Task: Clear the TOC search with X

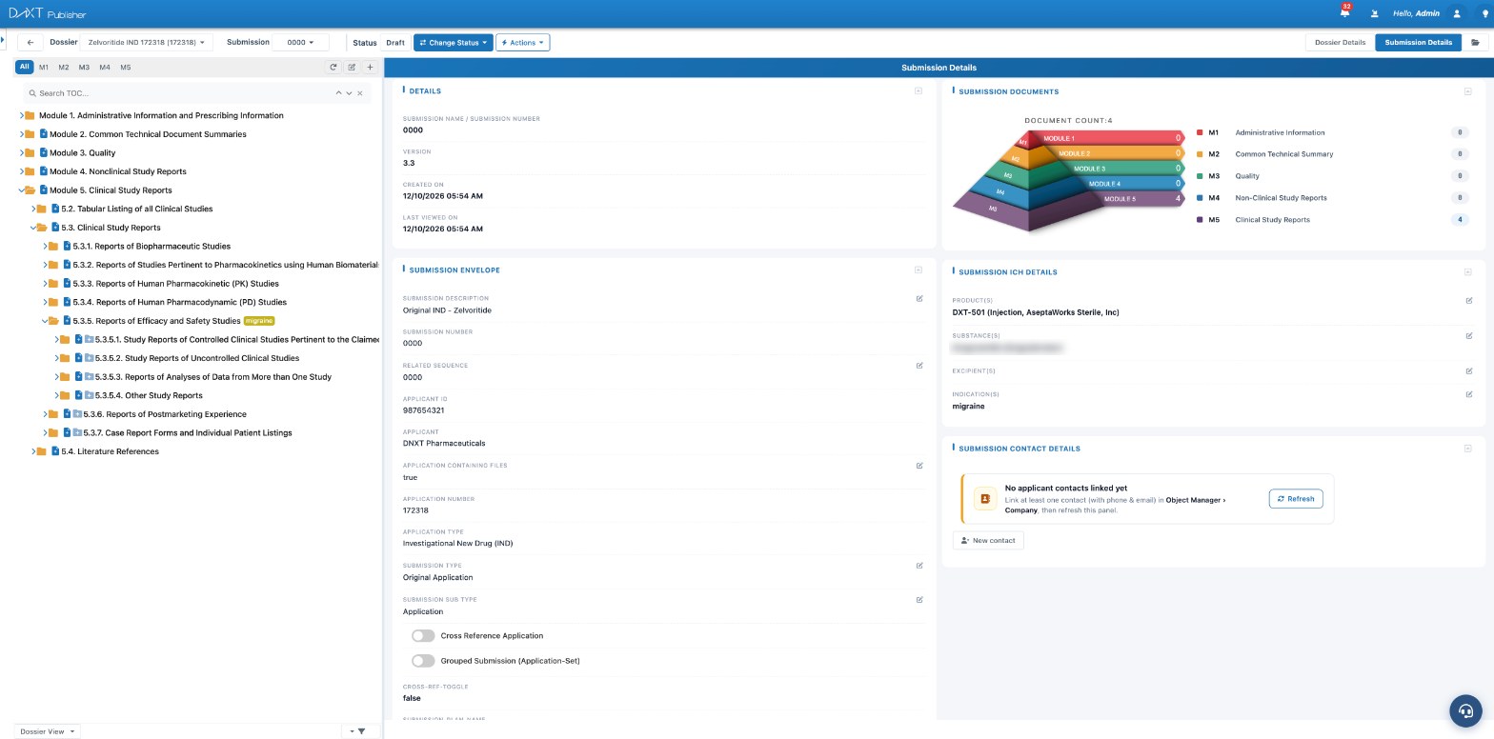Action: pyautogui.click(x=360, y=93)
